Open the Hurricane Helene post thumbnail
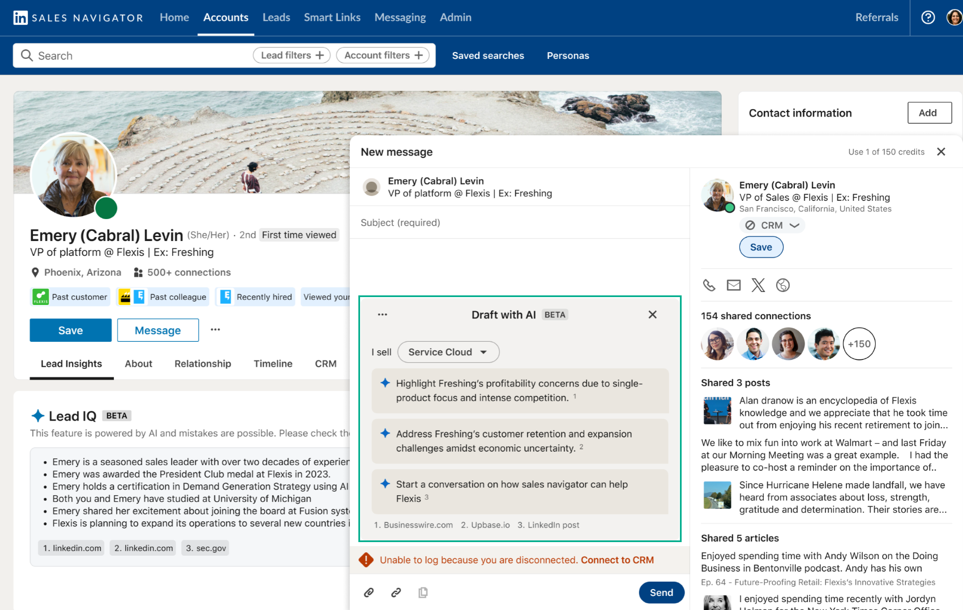Image resolution: width=963 pixels, height=610 pixels. 717,495
